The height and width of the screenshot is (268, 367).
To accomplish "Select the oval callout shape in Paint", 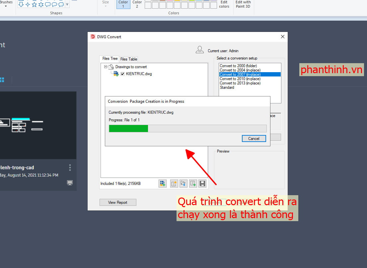I will coord(54,4).
